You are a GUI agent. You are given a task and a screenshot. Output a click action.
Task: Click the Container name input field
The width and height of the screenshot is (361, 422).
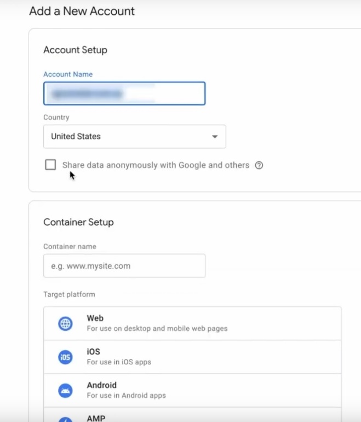click(x=124, y=266)
